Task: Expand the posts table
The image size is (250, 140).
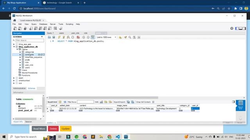Action: 20,60
